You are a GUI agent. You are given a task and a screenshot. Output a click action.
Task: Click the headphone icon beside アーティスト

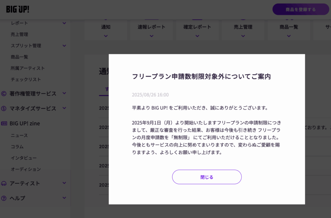coord(4,183)
